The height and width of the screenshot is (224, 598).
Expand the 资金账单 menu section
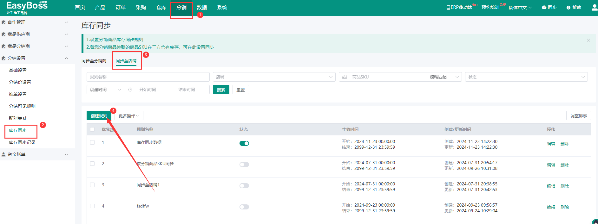pos(66,154)
